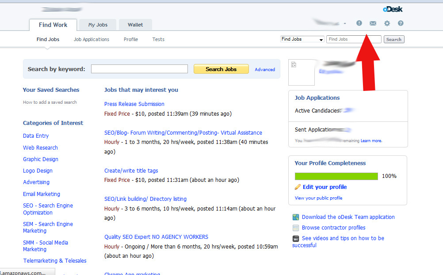This screenshot has height=275, width=443.
Task: Switch to the Wallet tab
Action: tap(135, 24)
